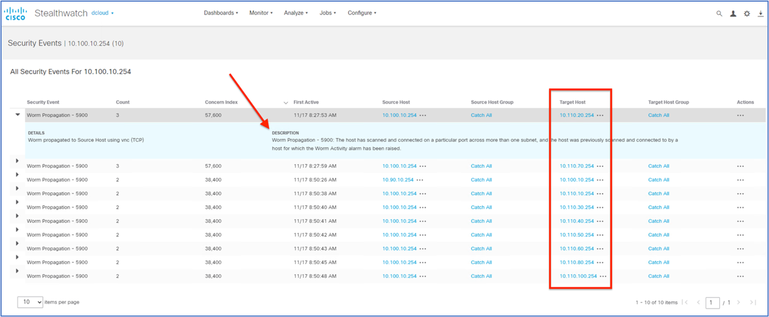This screenshot has height=317, width=769.
Task: Collapse the expanded 8:27:53 AM event row
Action: 17,114
